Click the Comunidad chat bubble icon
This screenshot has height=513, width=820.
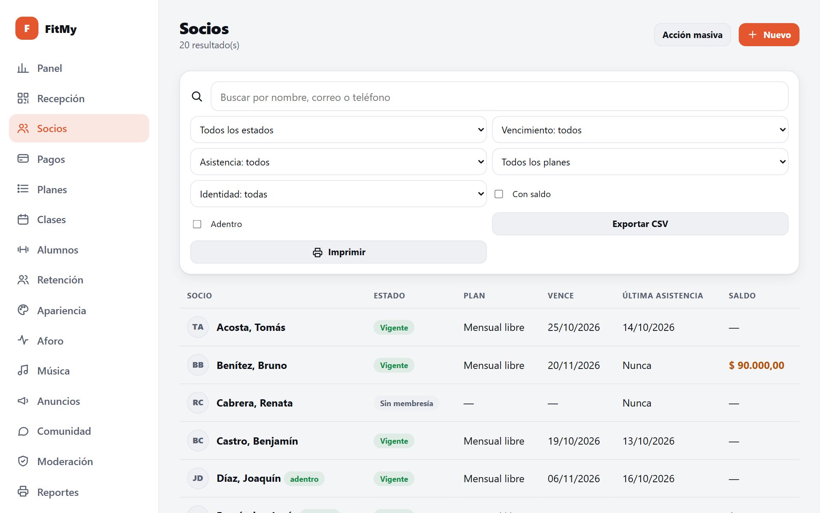(x=23, y=431)
